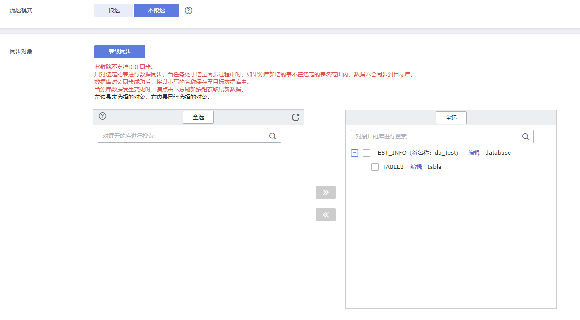This screenshot has width=580, height=320.
Task: Edit the TABLE3 table name
Action: point(416,167)
